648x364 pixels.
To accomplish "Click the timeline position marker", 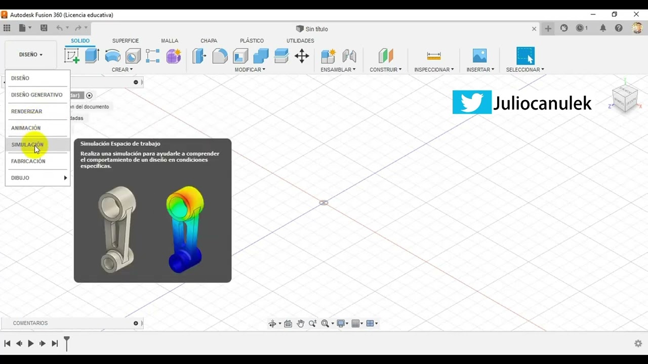I will [x=66, y=343].
